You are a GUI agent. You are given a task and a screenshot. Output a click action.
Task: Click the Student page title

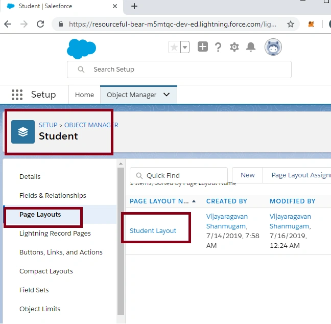(x=58, y=136)
